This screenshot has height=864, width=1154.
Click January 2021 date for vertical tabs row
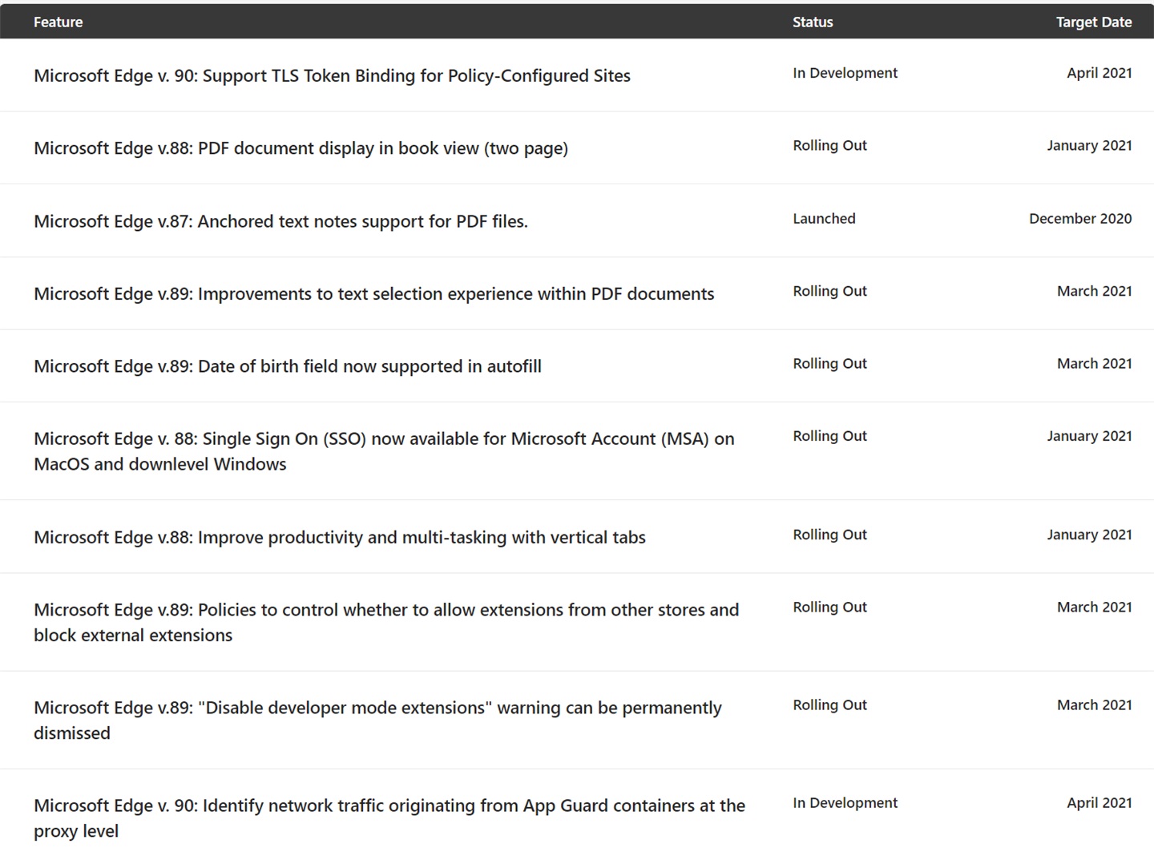pyautogui.click(x=1089, y=535)
